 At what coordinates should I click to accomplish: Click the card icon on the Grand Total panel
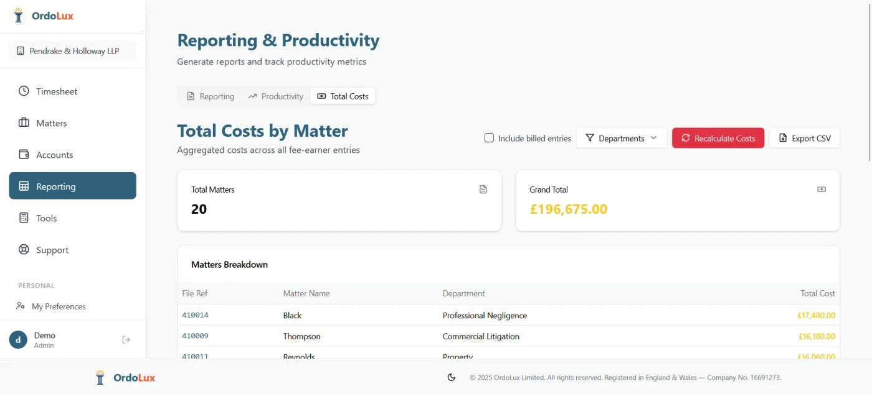tap(821, 189)
